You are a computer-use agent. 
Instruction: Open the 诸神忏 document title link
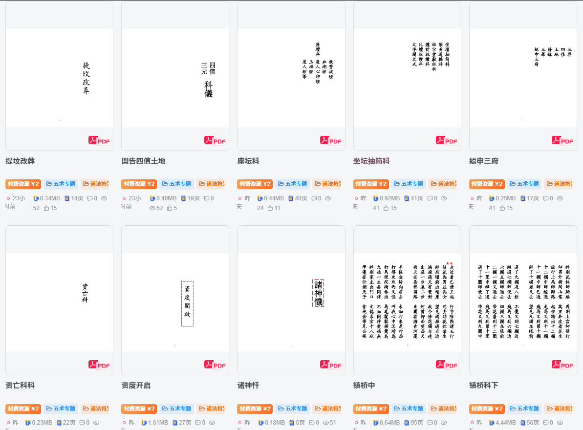pyautogui.click(x=248, y=386)
